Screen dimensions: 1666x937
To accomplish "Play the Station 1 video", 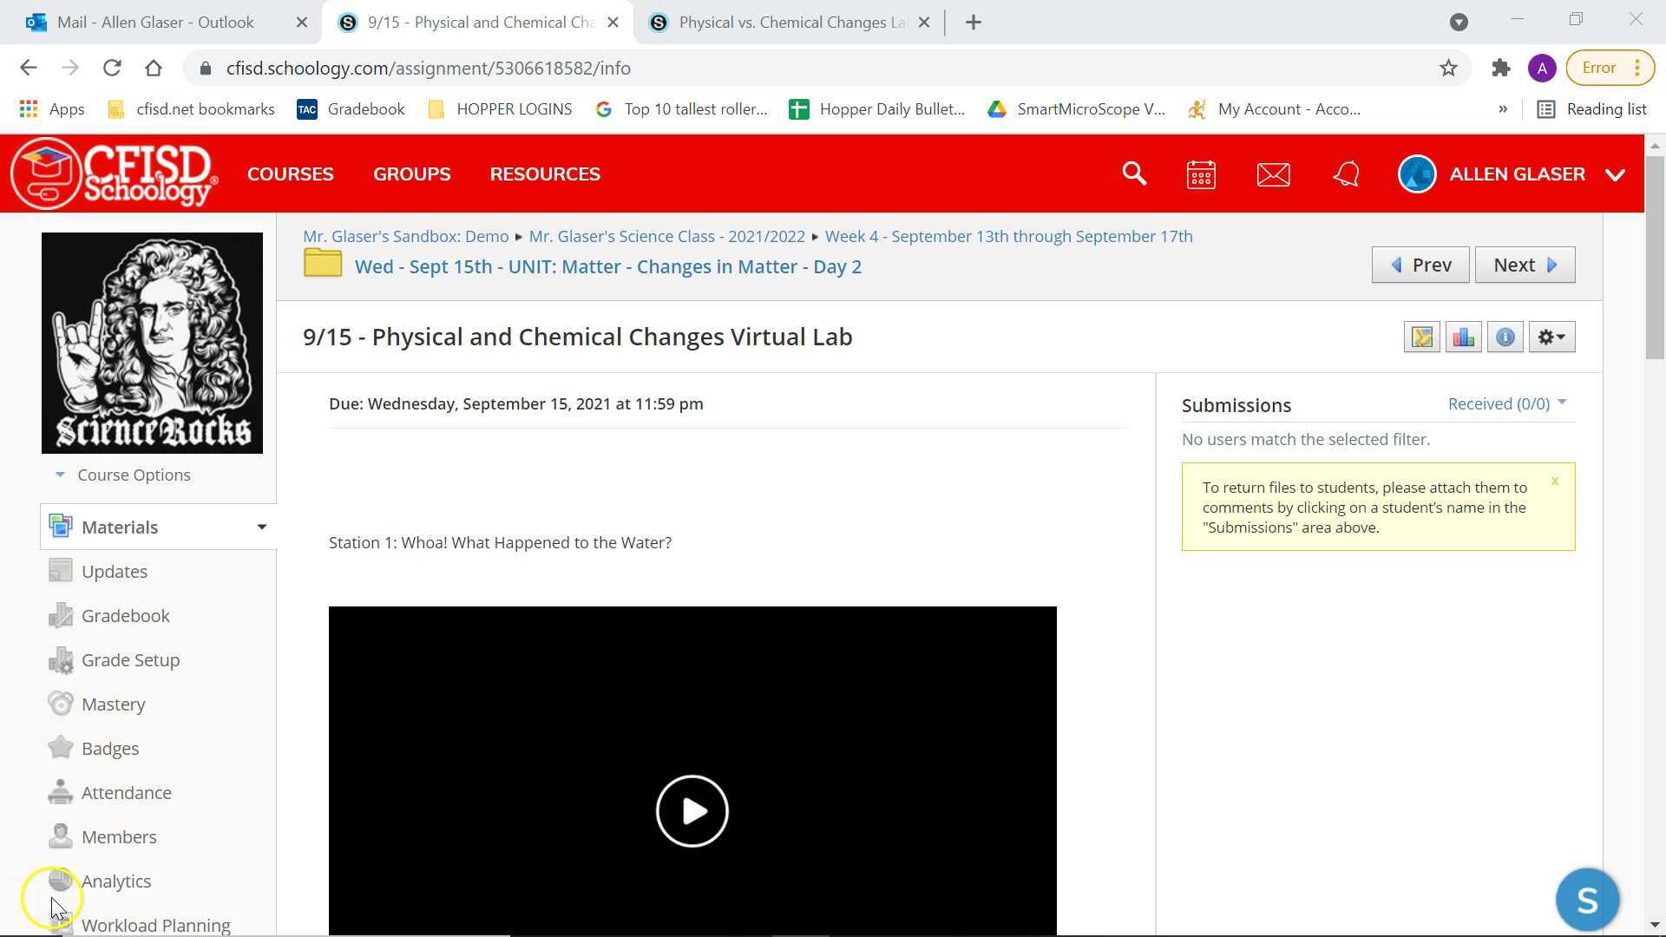I will click(x=692, y=810).
